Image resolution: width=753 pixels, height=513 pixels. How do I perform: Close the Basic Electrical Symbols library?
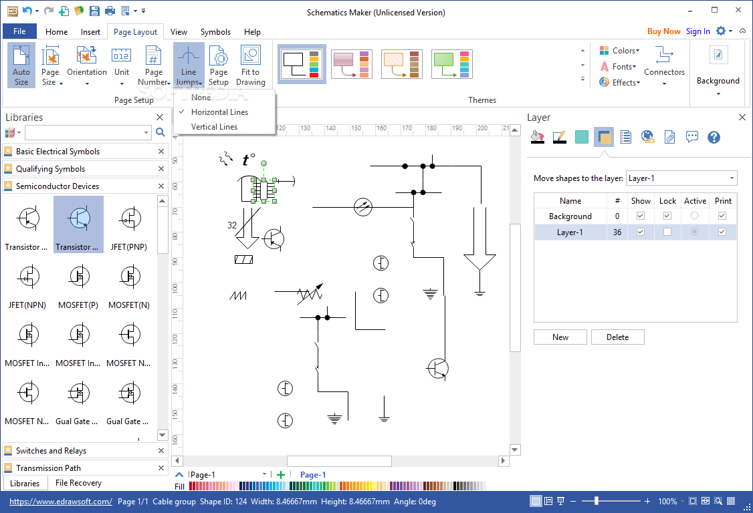coord(161,151)
